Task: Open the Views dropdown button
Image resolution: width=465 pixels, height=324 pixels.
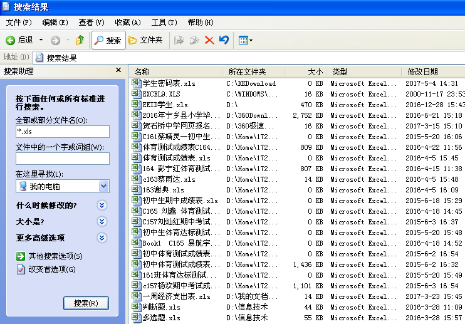Action: [x=246, y=40]
